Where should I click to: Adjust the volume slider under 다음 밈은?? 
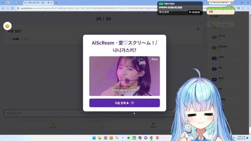(18, 39)
